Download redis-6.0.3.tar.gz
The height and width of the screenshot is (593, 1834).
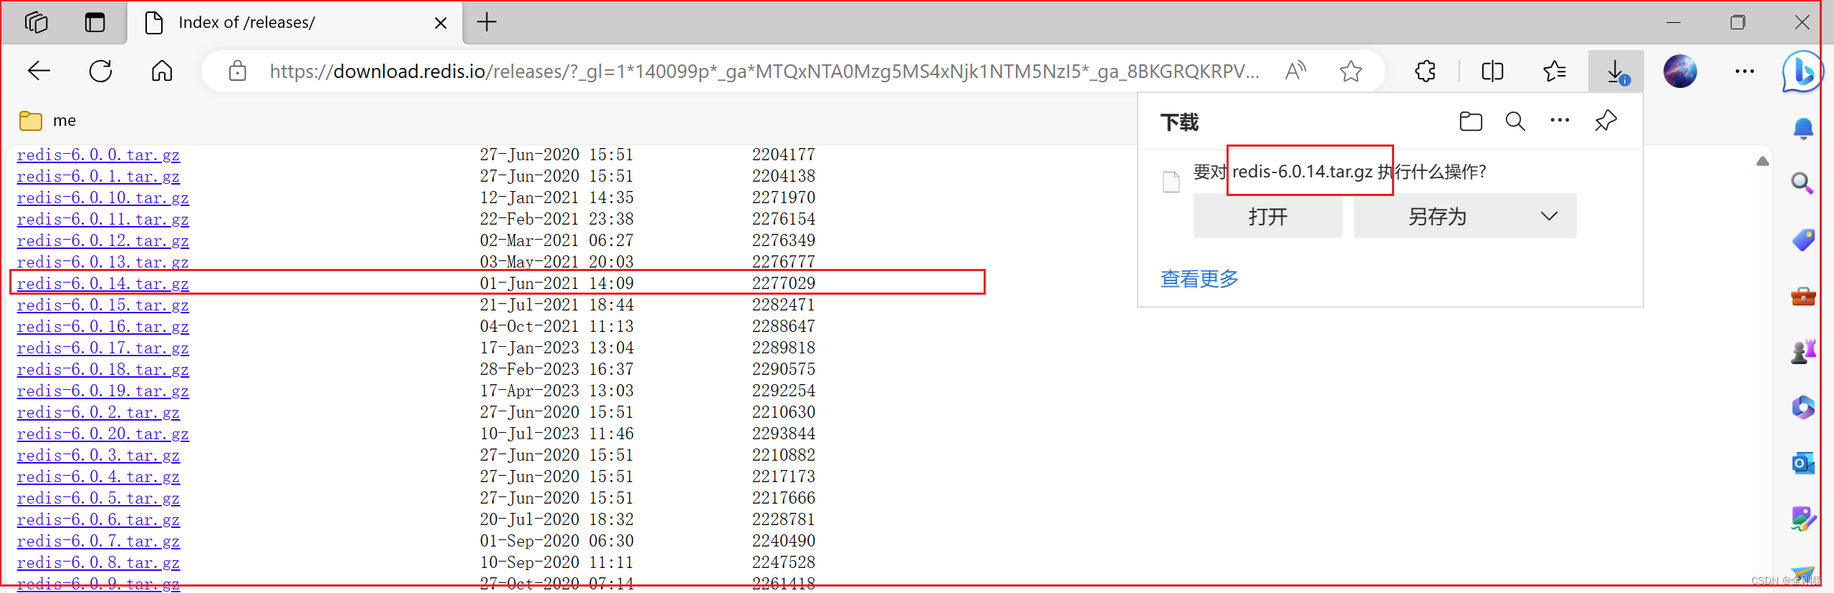point(98,455)
